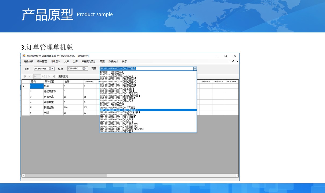325x193 pixels.
Task: Restore the inner 数据统计 child window
Action: pyautogui.click(x=233, y=61)
